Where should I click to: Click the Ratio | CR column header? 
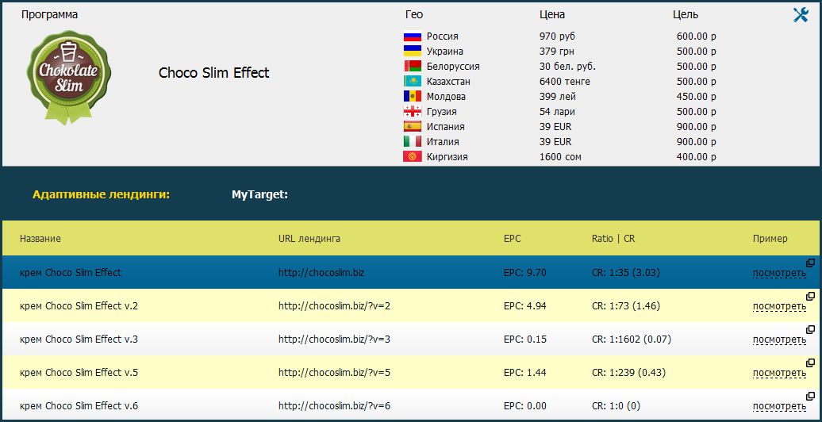tap(613, 239)
